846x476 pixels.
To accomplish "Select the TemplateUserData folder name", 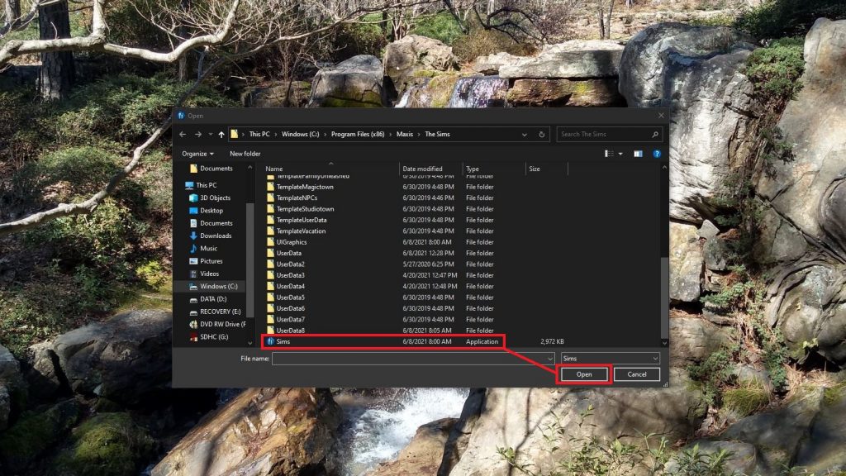I will pos(302,220).
